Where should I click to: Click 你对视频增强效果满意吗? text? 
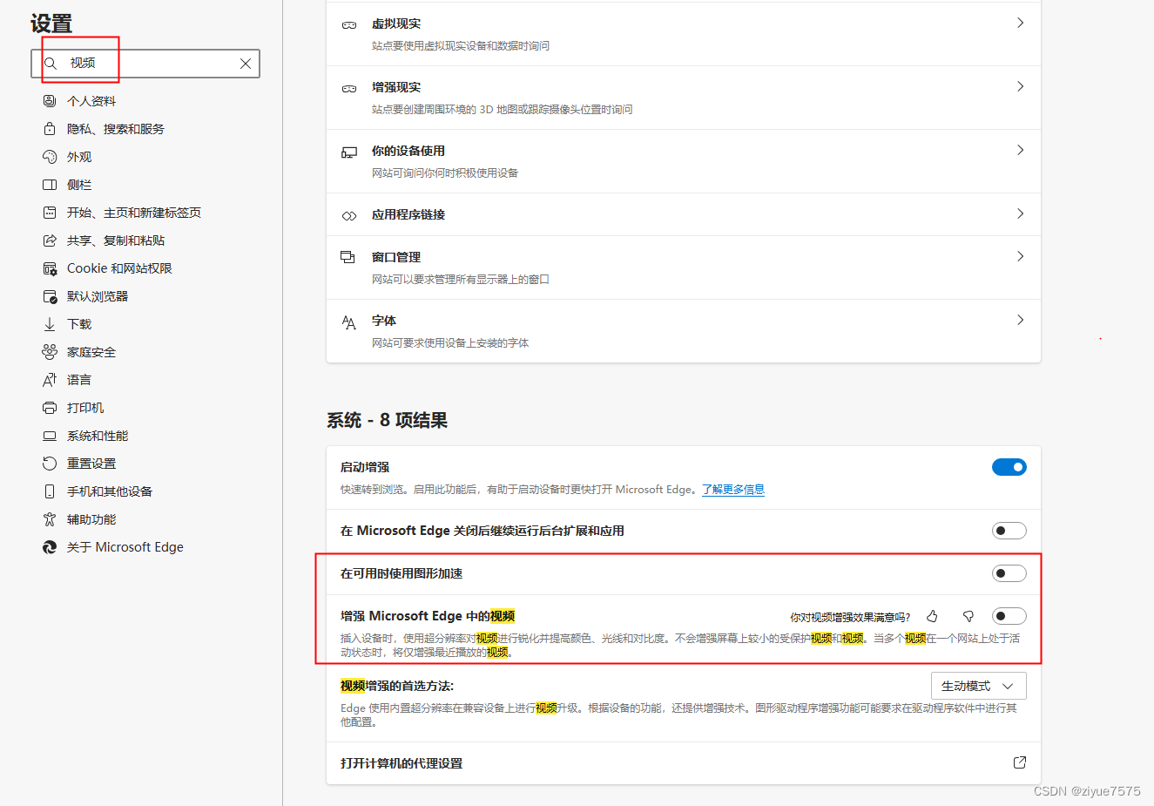(x=850, y=617)
